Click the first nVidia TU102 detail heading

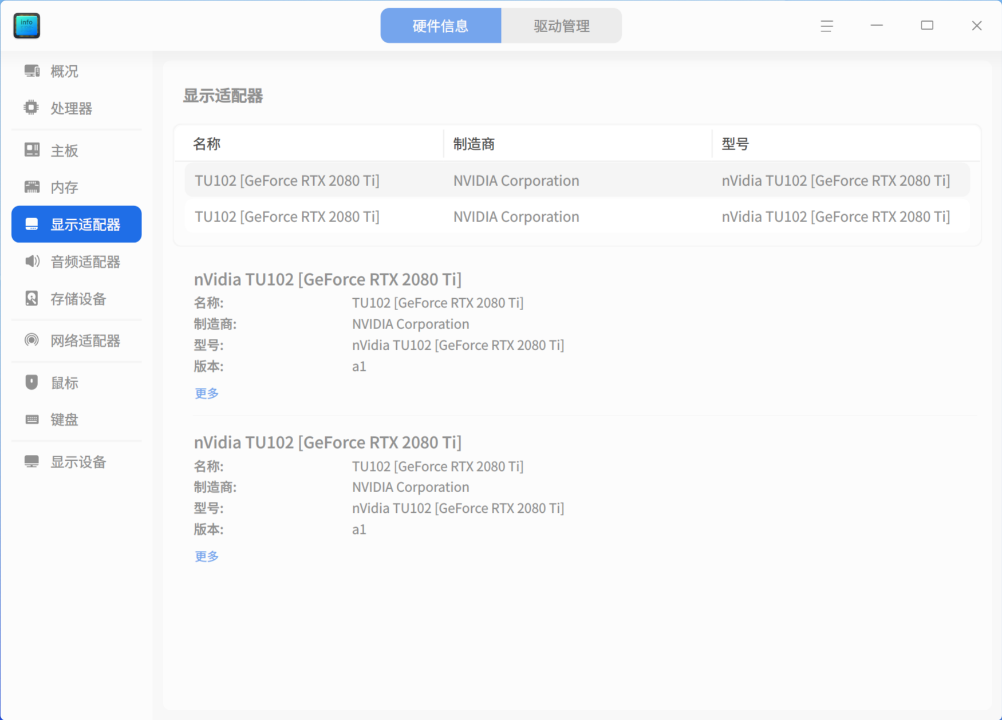328,279
